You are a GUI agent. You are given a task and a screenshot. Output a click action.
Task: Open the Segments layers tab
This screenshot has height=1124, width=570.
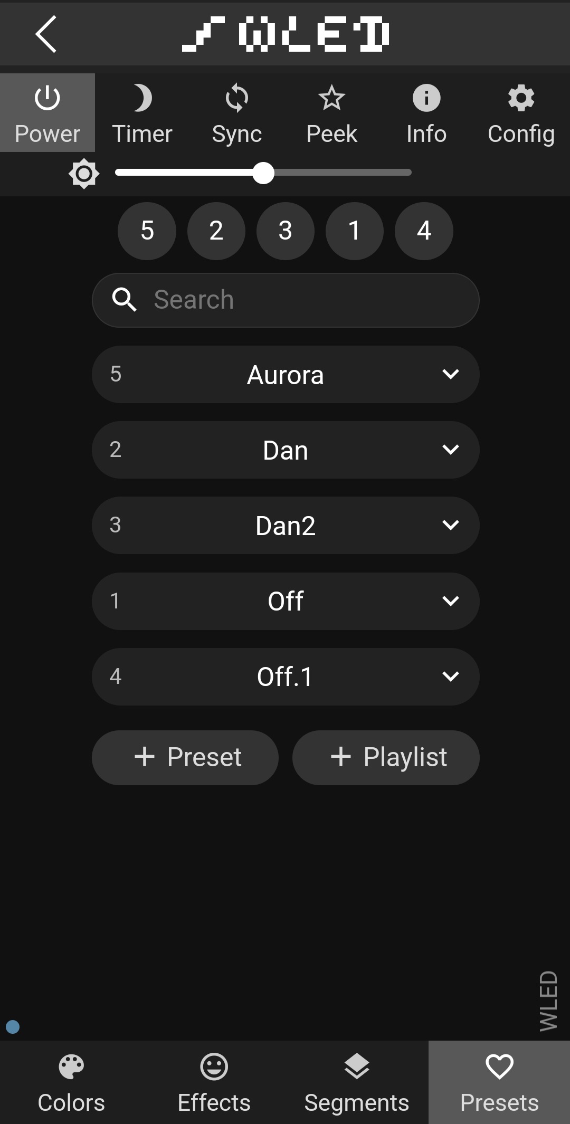[x=357, y=1082]
